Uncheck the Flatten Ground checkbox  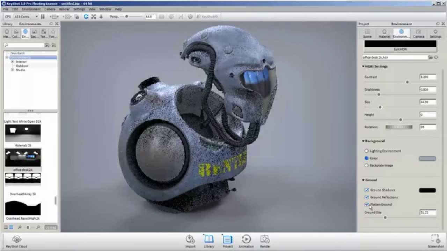point(367,205)
